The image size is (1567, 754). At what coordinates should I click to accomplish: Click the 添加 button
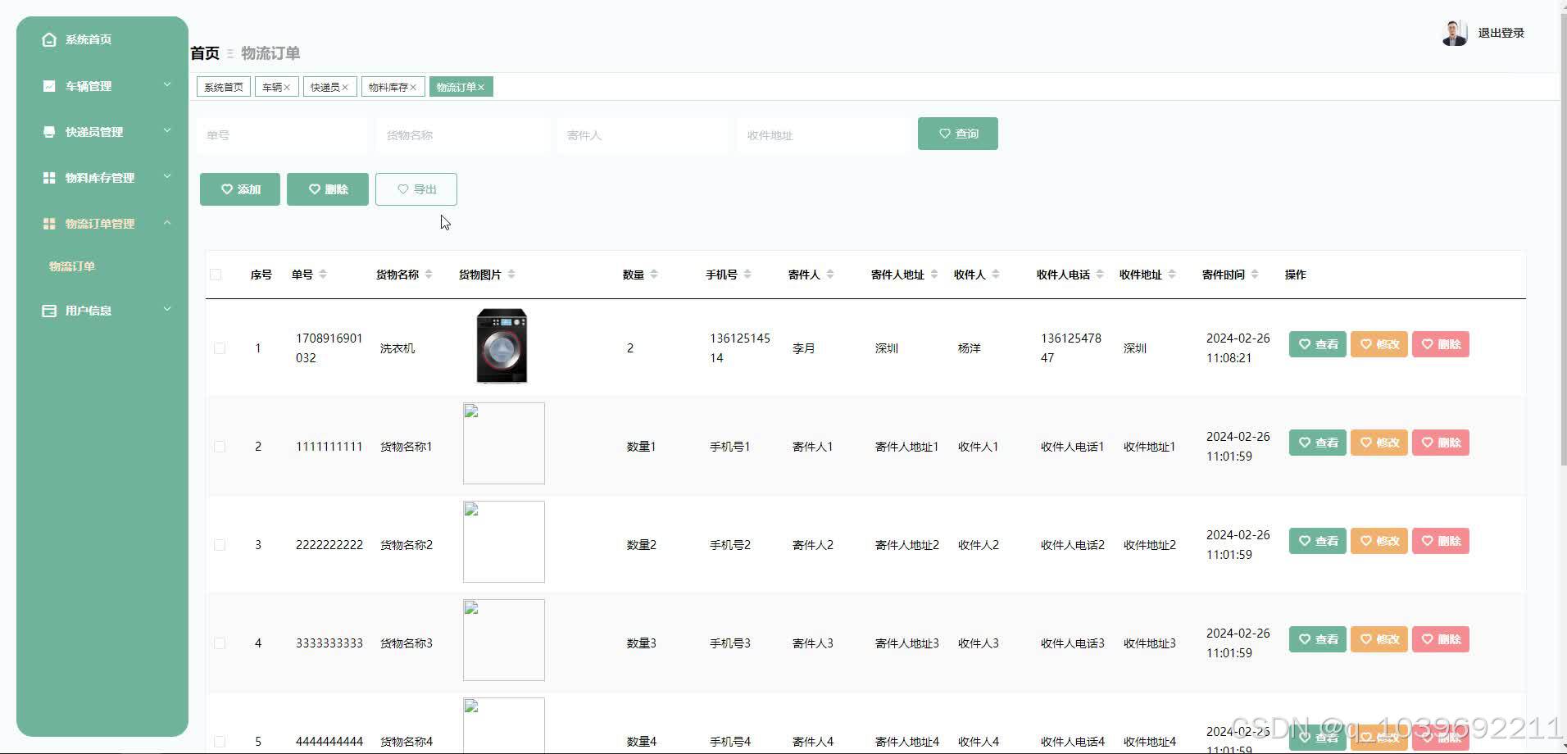240,189
